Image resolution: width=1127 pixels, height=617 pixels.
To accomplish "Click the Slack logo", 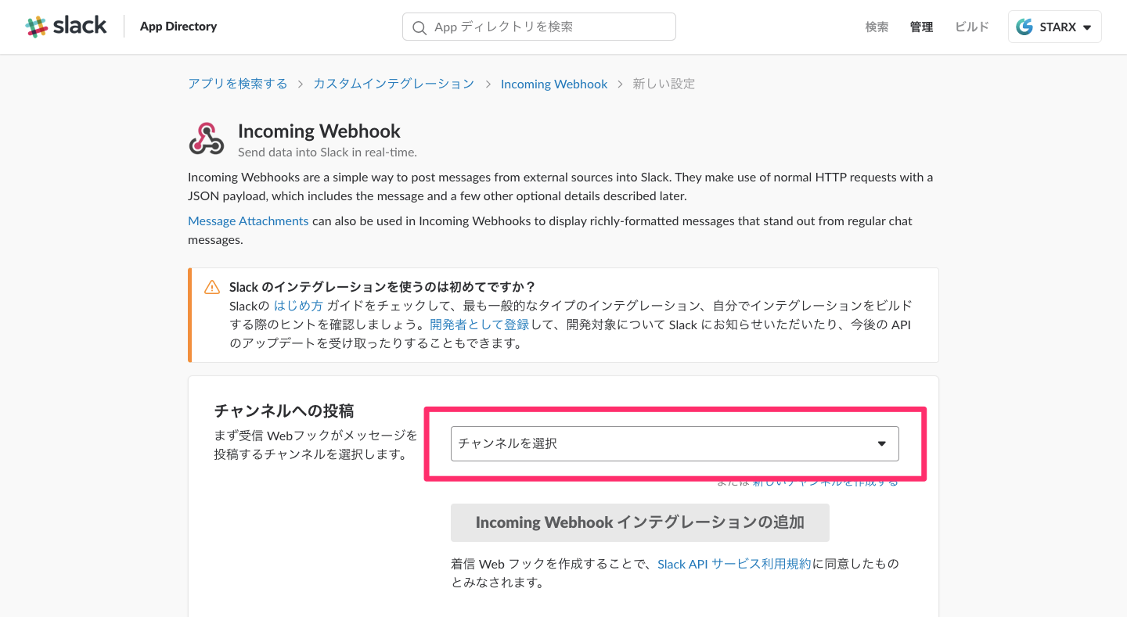I will click(x=66, y=27).
